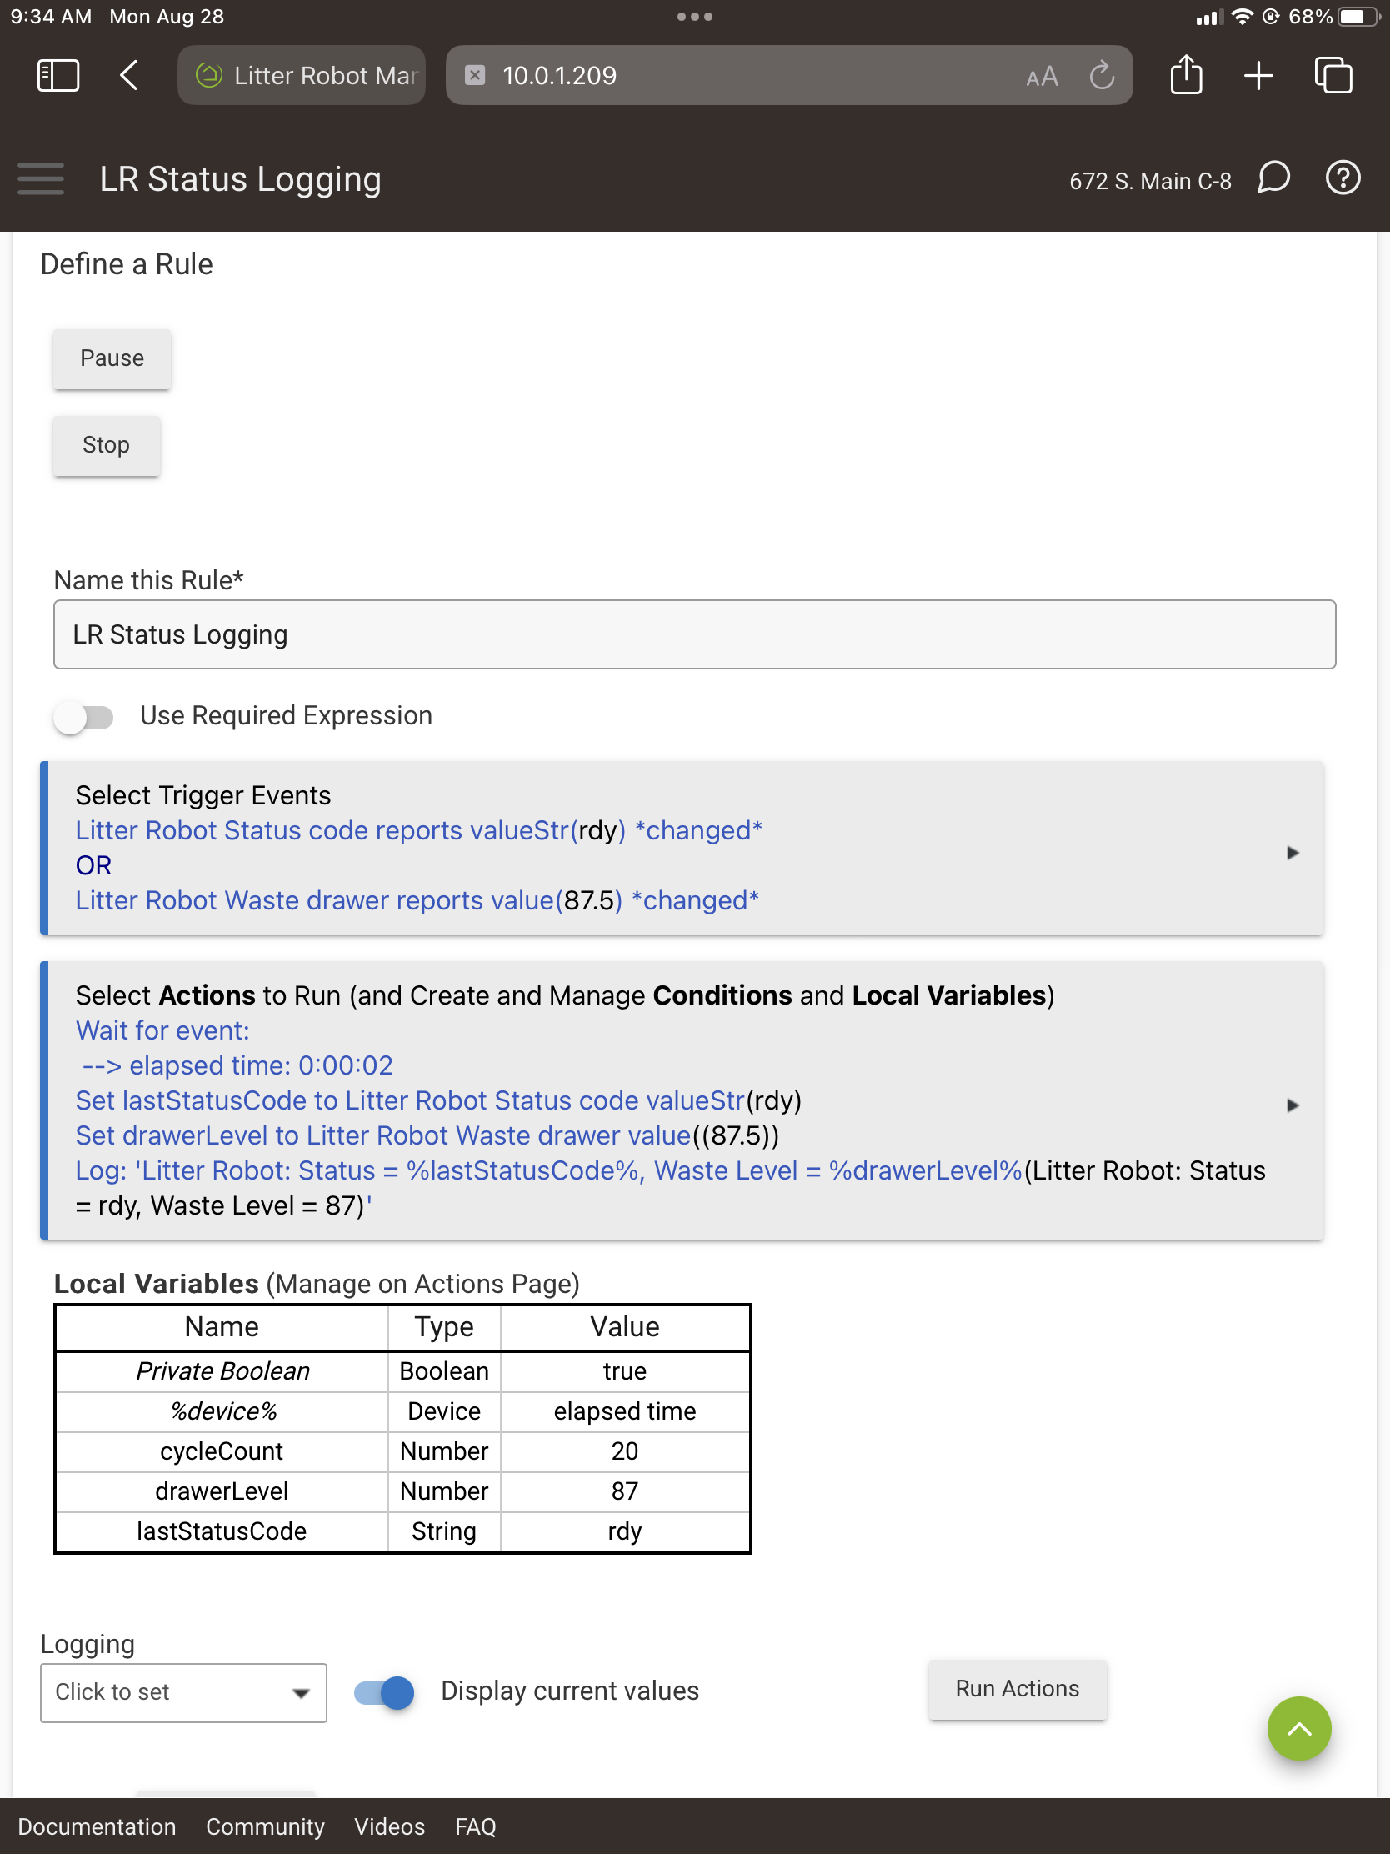Click the Log: 'Litter Robot: Status action line
The width and height of the screenshot is (1390, 1854).
pos(670,1188)
